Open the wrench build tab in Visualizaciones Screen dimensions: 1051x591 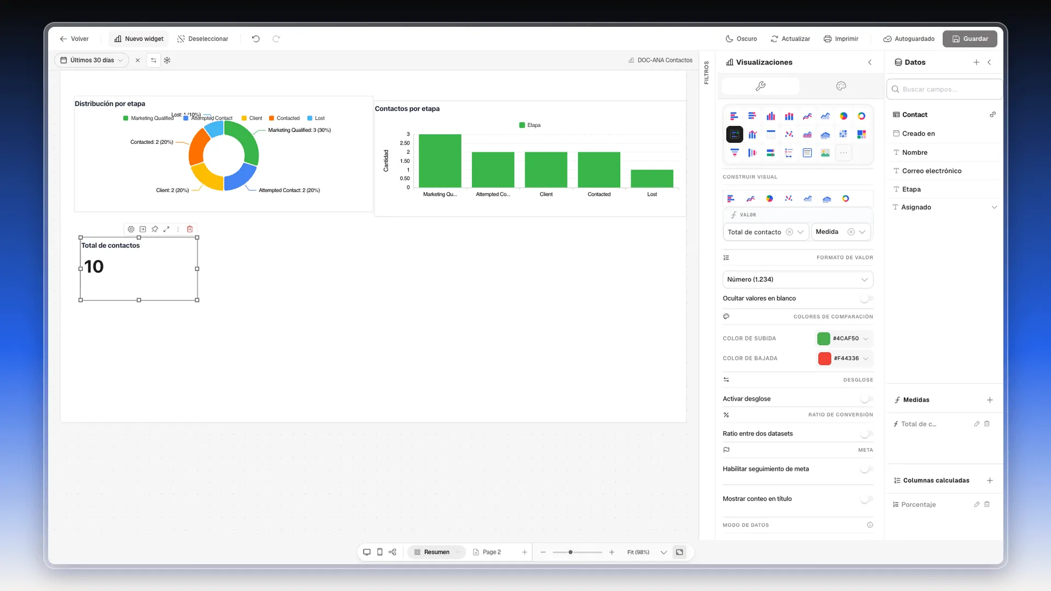tap(760, 86)
